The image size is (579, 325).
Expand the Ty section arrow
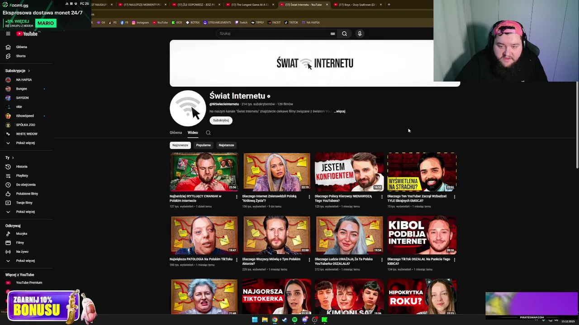13,158
